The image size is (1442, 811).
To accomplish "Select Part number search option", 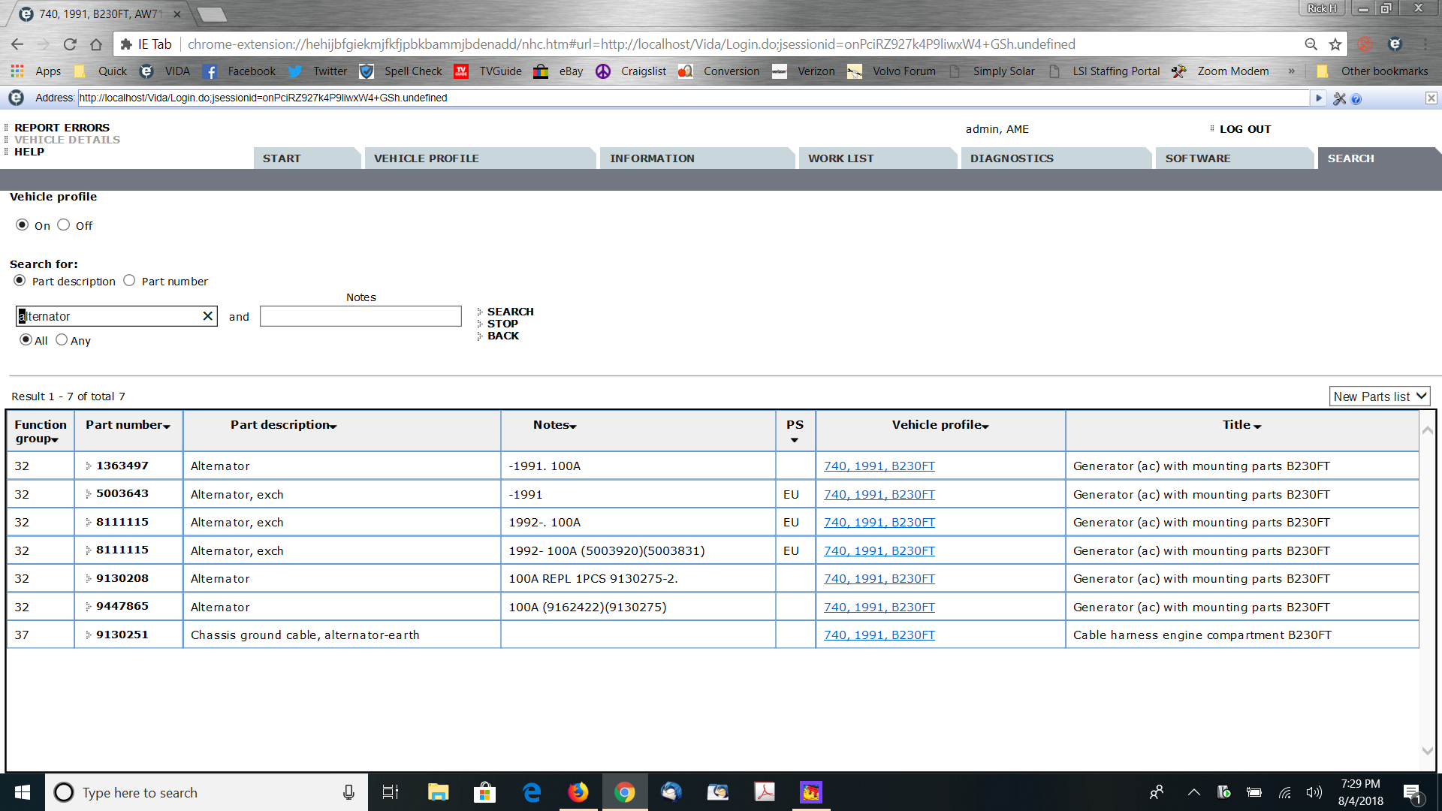I will click(129, 280).
